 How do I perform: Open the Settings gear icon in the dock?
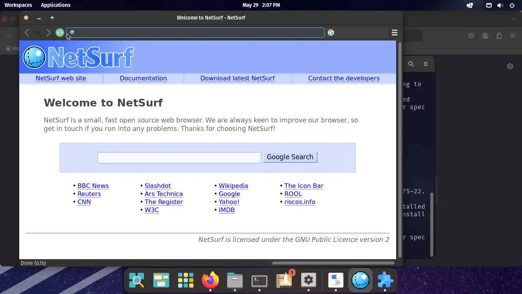pyautogui.click(x=309, y=281)
